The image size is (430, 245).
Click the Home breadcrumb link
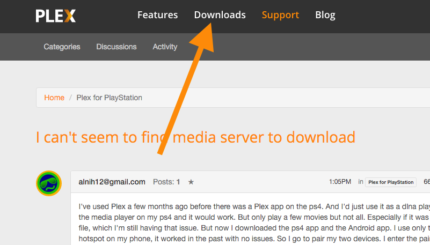click(x=54, y=98)
